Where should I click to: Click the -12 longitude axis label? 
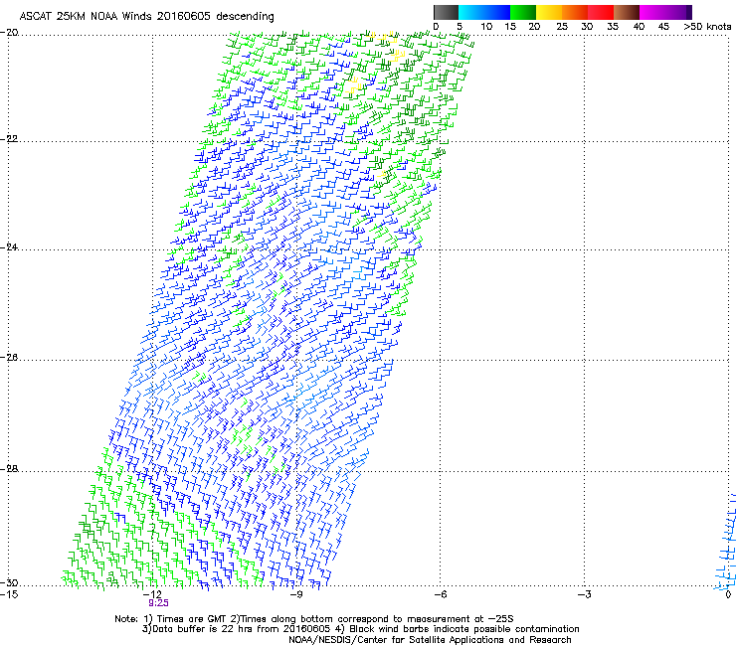[152, 594]
